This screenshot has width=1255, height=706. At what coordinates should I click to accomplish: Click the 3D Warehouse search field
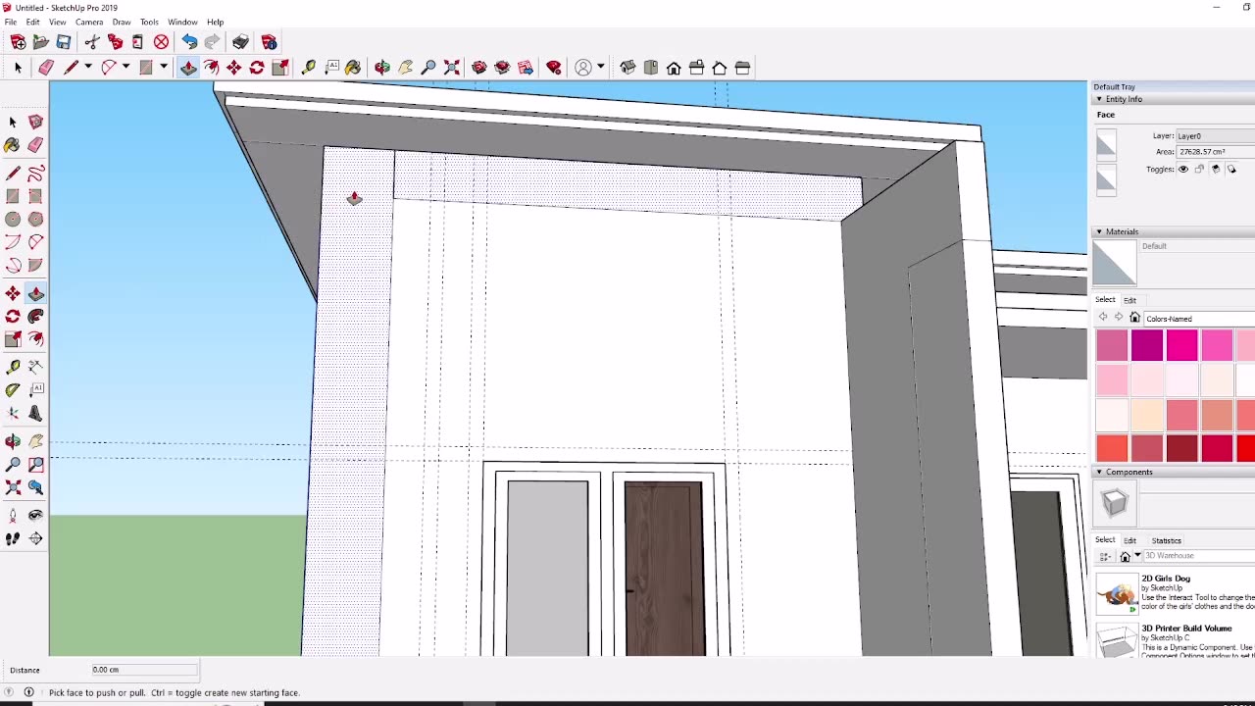tap(1198, 556)
